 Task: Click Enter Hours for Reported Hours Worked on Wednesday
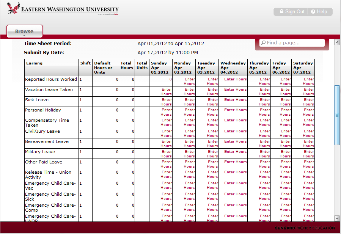235,79
